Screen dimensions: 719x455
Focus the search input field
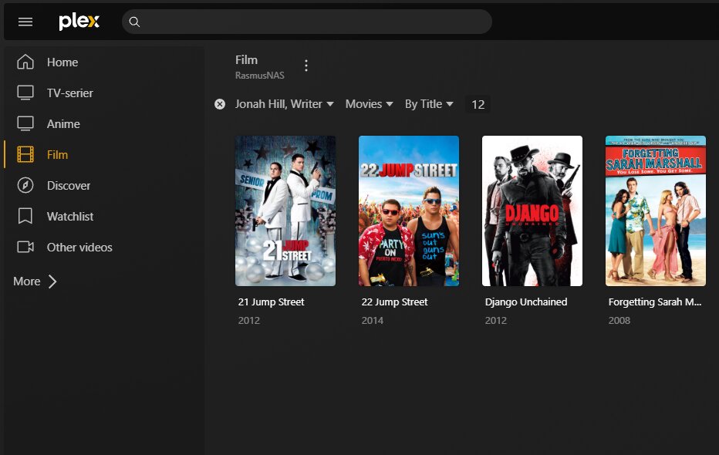click(307, 22)
